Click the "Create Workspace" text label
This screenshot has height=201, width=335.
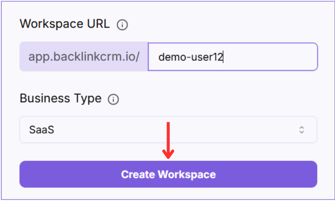[168, 175]
